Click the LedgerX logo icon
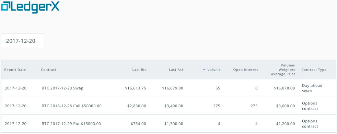Image resolution: width=337 pixels, height=134 pixels. [5, 6]
